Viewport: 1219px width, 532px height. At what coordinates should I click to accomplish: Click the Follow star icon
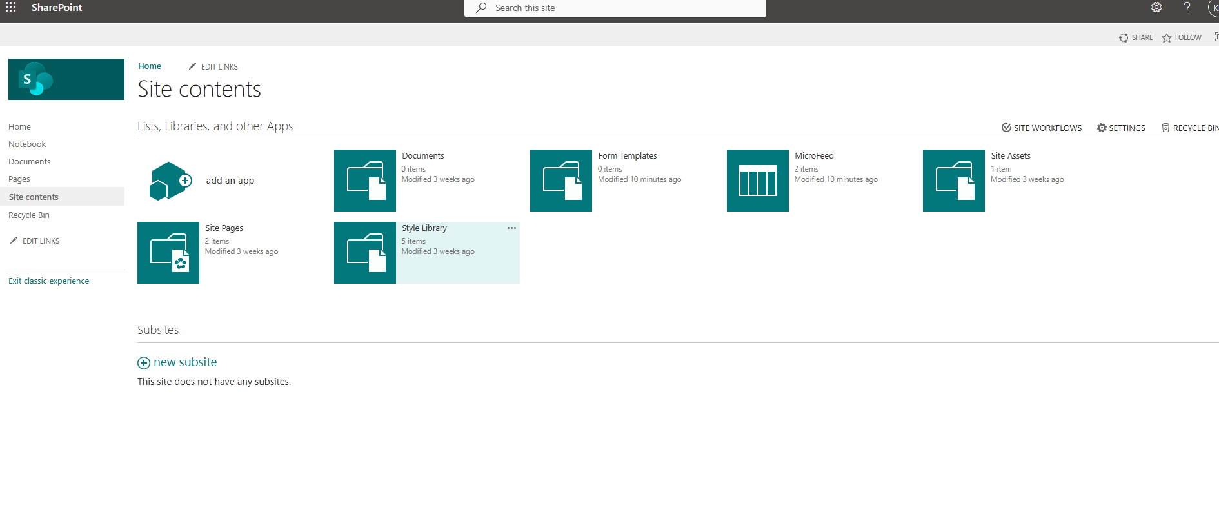click(1167, 38)
